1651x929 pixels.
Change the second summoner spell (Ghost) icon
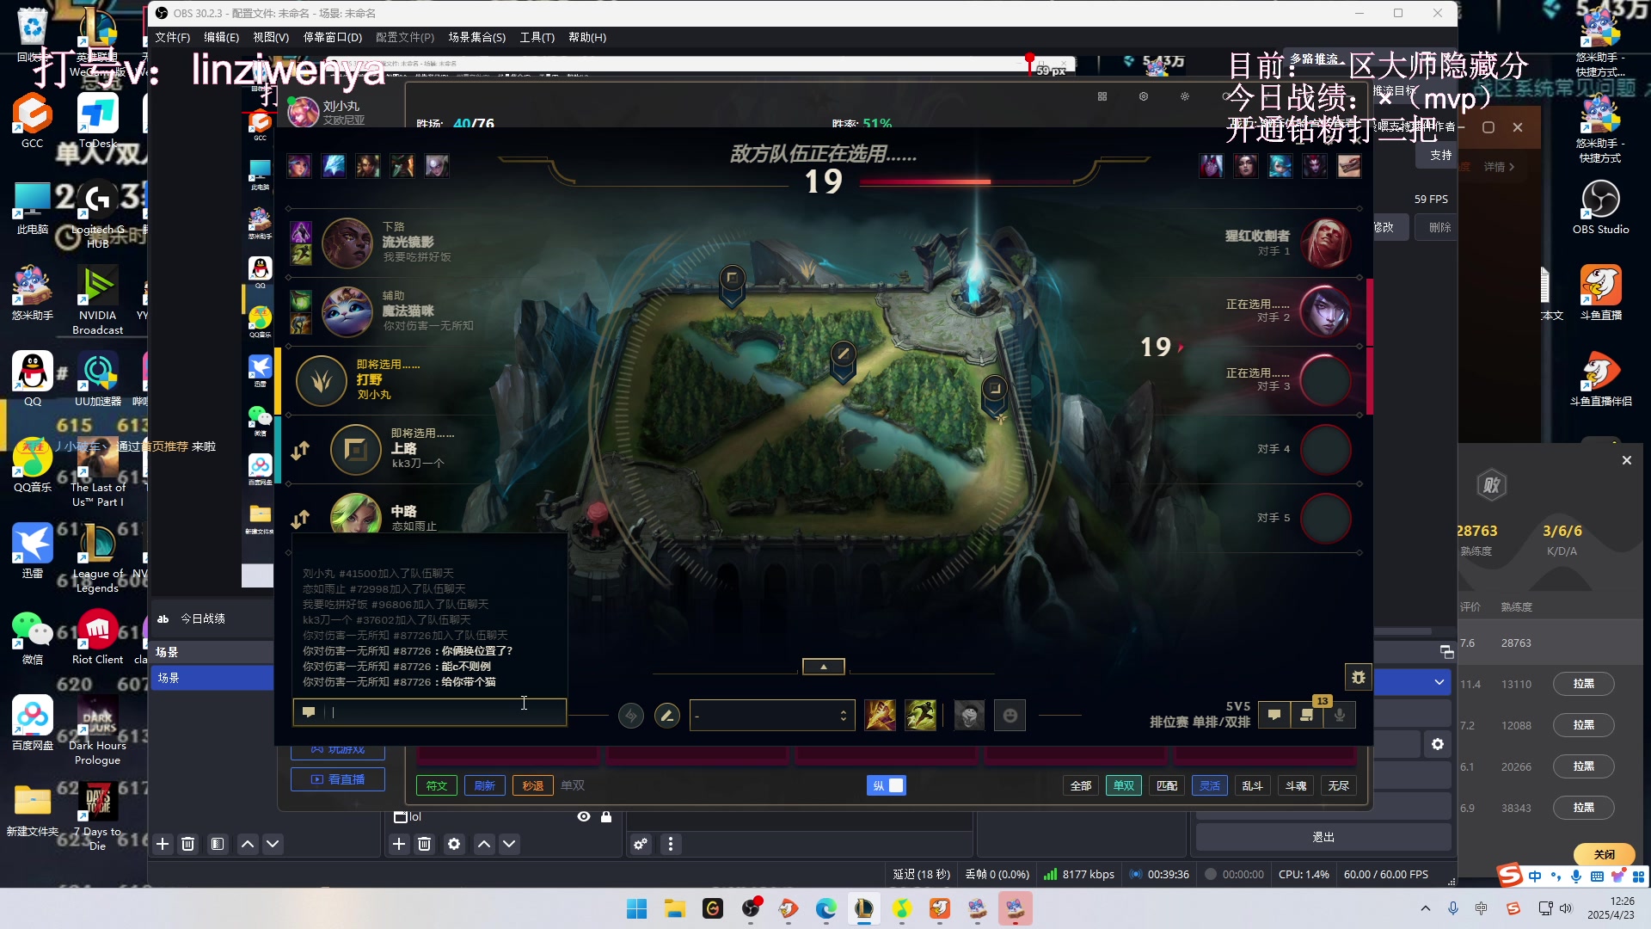[921, 716]
